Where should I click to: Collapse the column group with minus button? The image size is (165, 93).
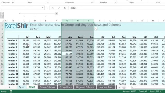[x=56, y=14]
